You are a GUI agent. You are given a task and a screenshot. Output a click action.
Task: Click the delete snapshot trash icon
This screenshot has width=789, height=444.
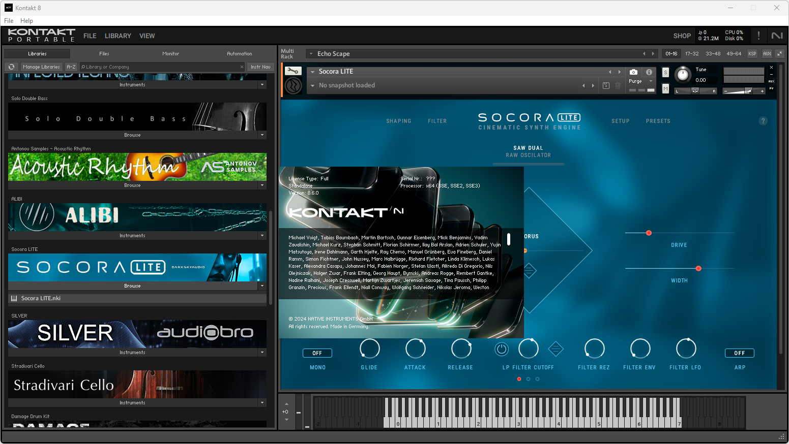pyautogui.click(x=618, y=86)
